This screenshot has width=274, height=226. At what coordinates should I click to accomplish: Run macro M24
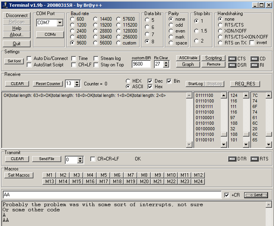pyautogui.click(x=198, y=182)
